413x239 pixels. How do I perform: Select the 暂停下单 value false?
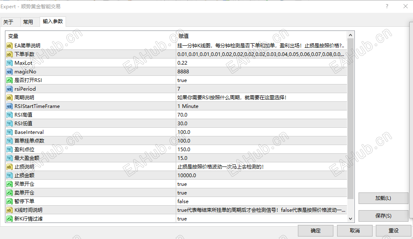tap(183, 202)
